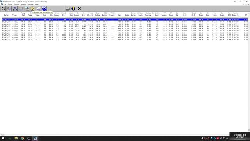Select the 4:07p record row
Viewport: 250px width, 141px height.
(125, 33)
